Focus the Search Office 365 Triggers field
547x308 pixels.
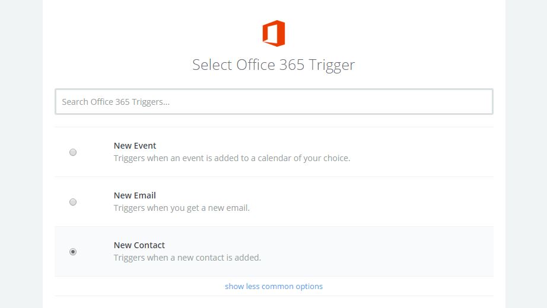pos(273,102)
